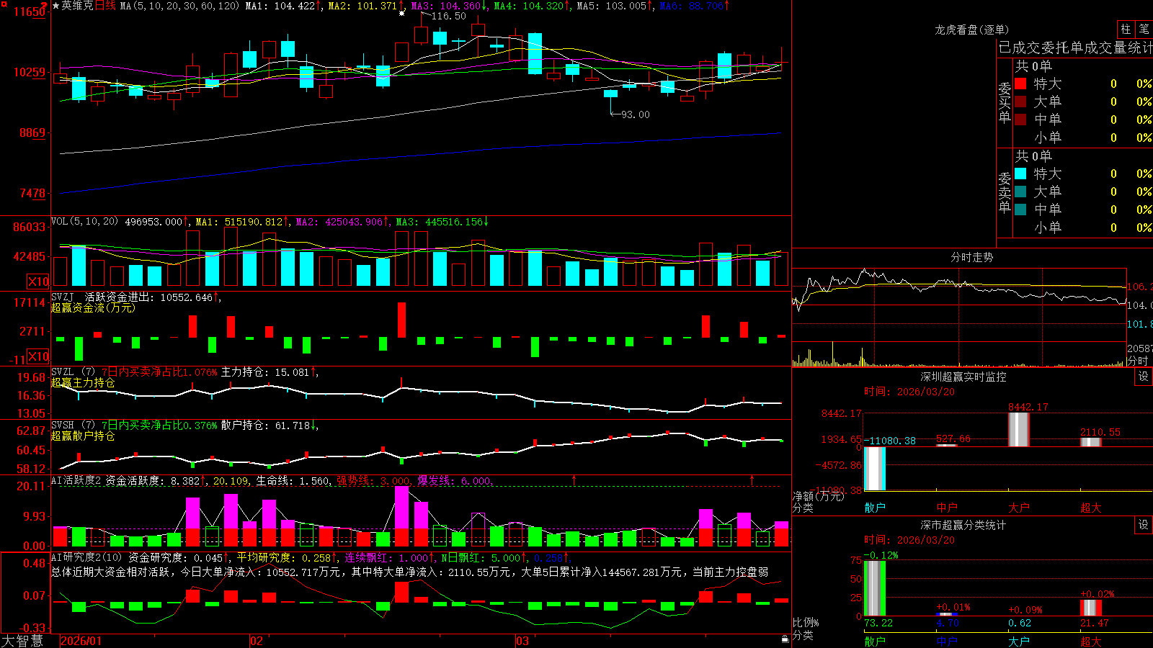Click the red 特大 buy-order swatch
The height and width of the screenshot is (648, 1153).
(x=1020, y=84)
